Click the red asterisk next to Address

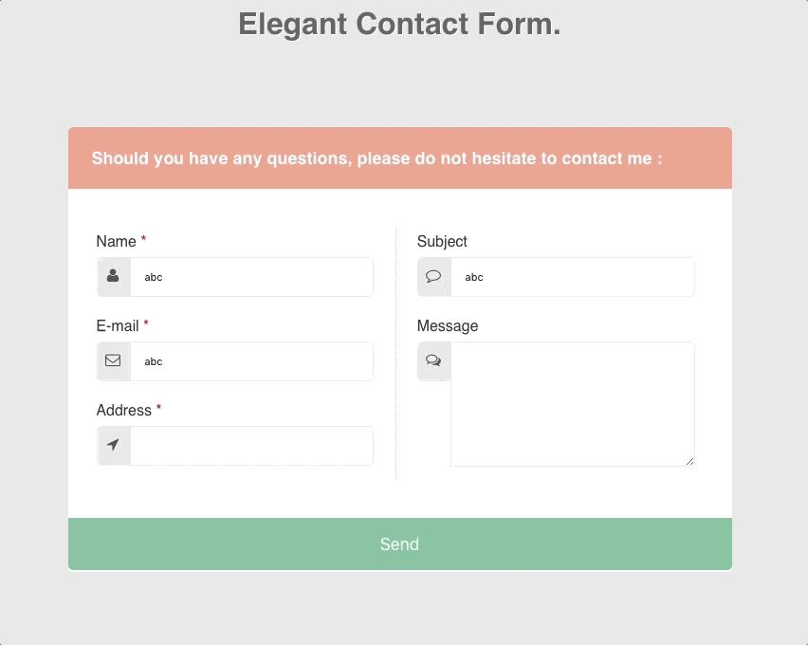[158, 409]
